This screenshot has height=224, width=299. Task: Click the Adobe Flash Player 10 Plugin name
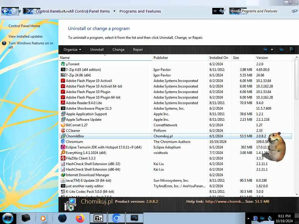[x=88, y=92]
